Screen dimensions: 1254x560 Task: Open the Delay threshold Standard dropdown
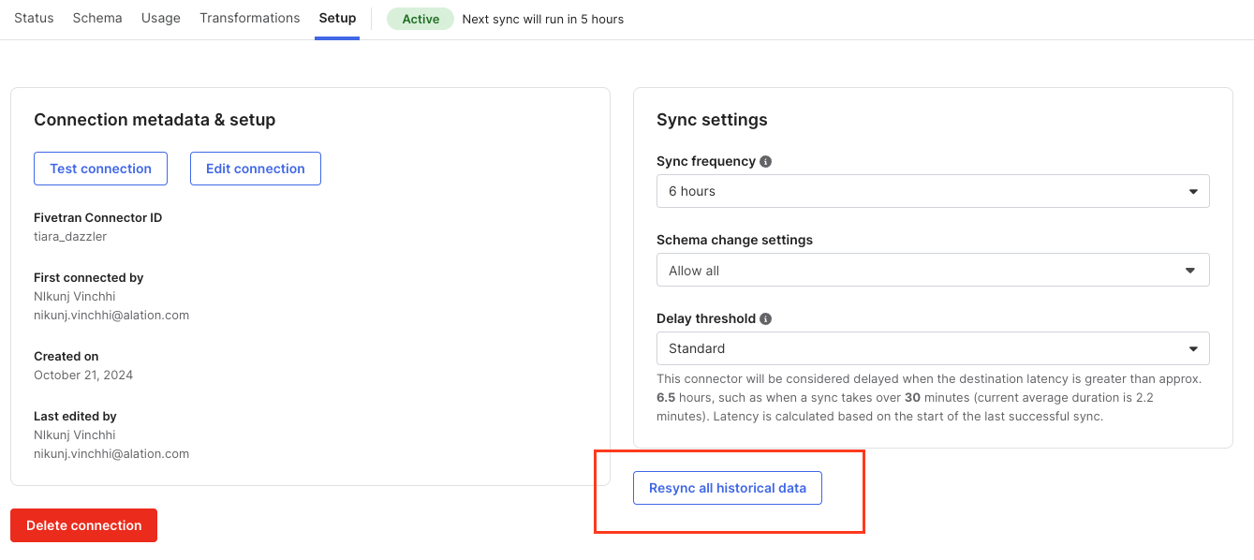click(933, 348)
